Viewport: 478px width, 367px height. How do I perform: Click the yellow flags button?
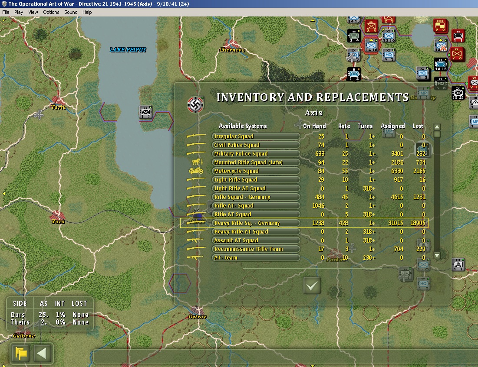pos(21,353)
